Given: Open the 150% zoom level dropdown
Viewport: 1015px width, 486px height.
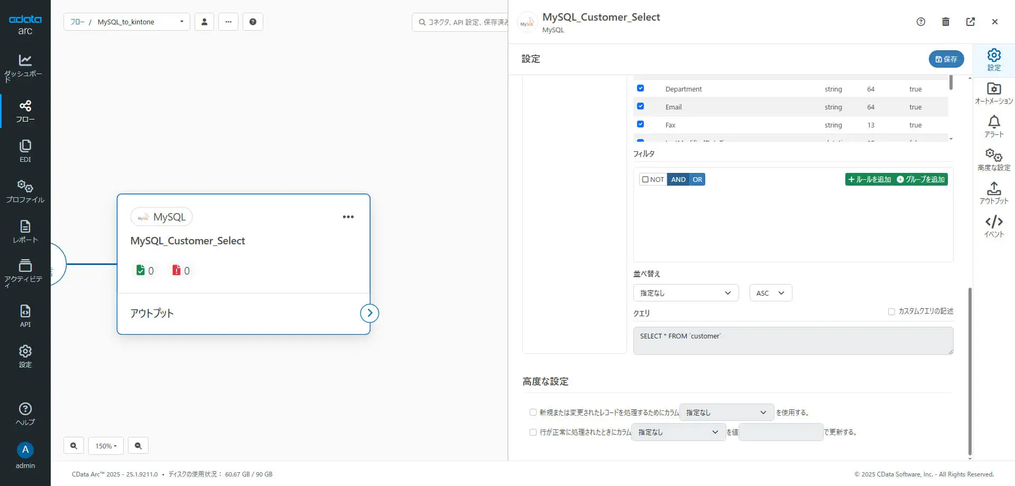Looking at the screenshot, I should [106, 446].
